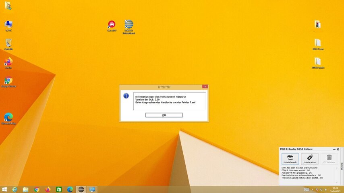Screen dimensions: 344x193
Task: Select the Firefox desktop shortcut
Action: click(8, 63)
